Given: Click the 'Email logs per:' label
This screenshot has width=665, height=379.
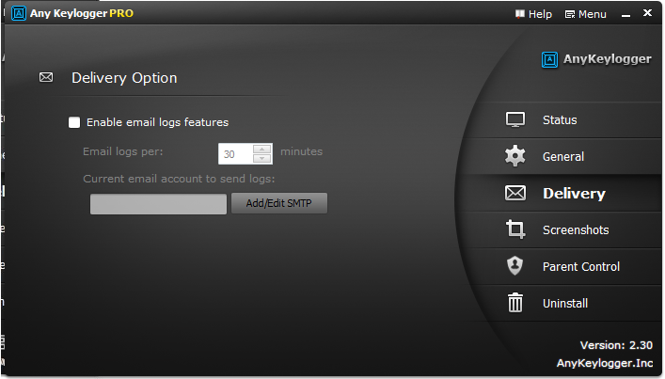Looking at the screenshot, I should click(x=123, y=151).
